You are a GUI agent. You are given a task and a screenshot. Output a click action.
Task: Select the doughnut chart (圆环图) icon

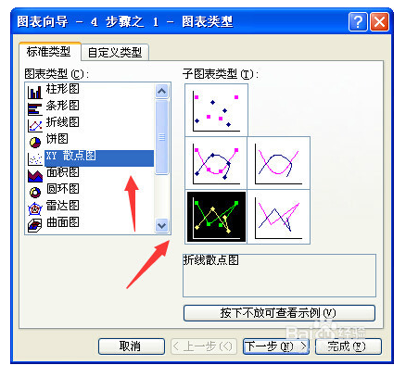35,193
